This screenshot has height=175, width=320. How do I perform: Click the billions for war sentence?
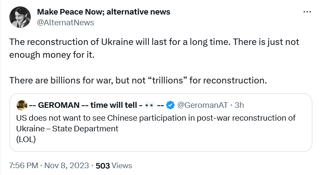138,80
